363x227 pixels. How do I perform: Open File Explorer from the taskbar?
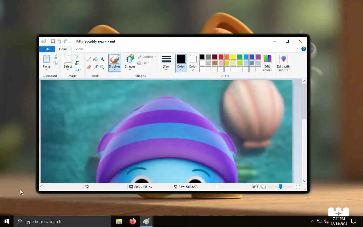click(x=119, y=221)
